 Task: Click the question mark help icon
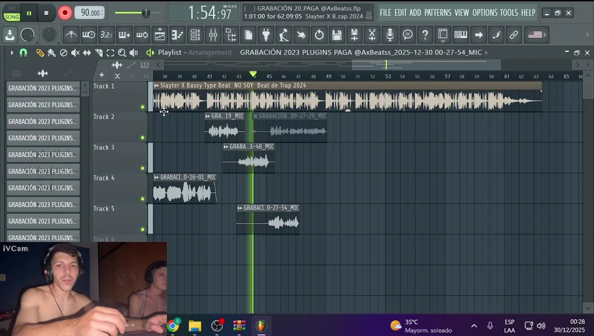click(x=425, y=35)
